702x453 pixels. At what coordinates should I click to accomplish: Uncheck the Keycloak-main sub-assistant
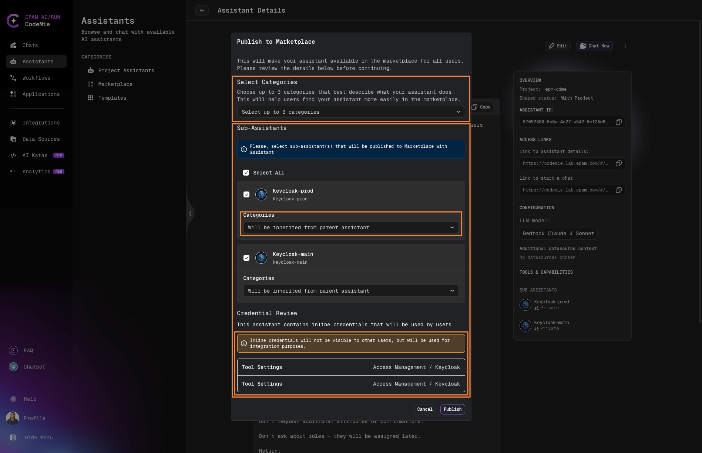[246, 258]
